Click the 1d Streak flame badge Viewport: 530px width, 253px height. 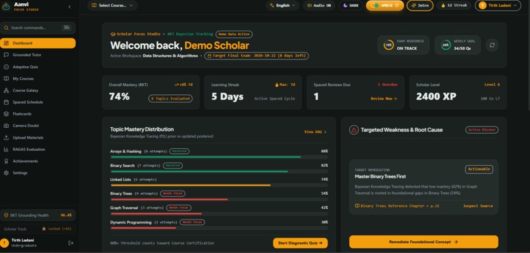(x=454, y=5)
